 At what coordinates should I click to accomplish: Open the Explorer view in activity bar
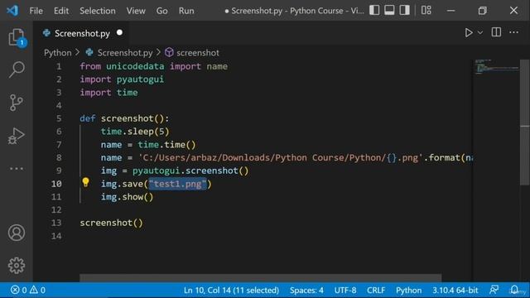click(x=17, y=36)
